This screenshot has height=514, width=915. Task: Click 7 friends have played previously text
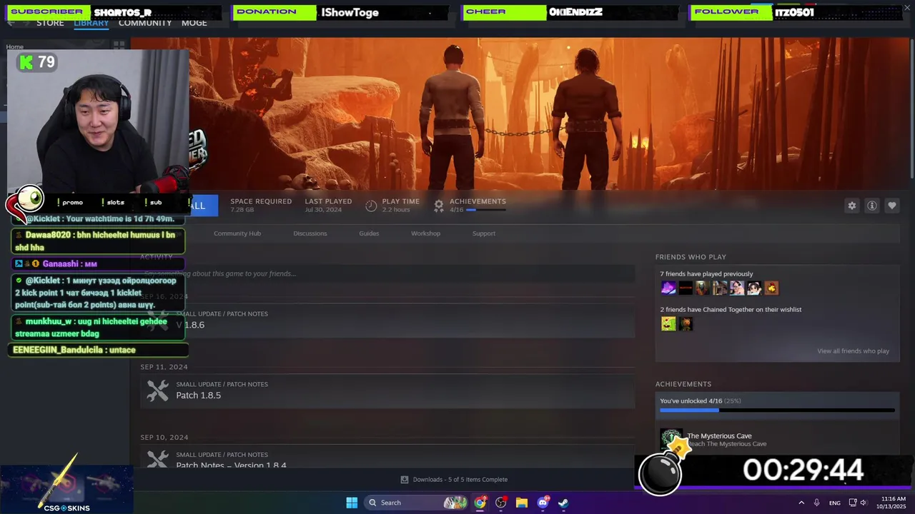point(706,274)
